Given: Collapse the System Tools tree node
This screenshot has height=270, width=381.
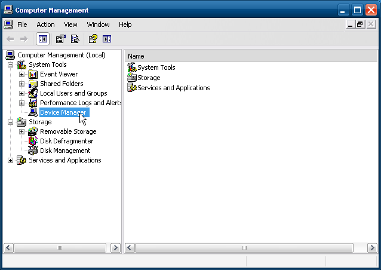Looking at the screenshot, I should 10,65.
